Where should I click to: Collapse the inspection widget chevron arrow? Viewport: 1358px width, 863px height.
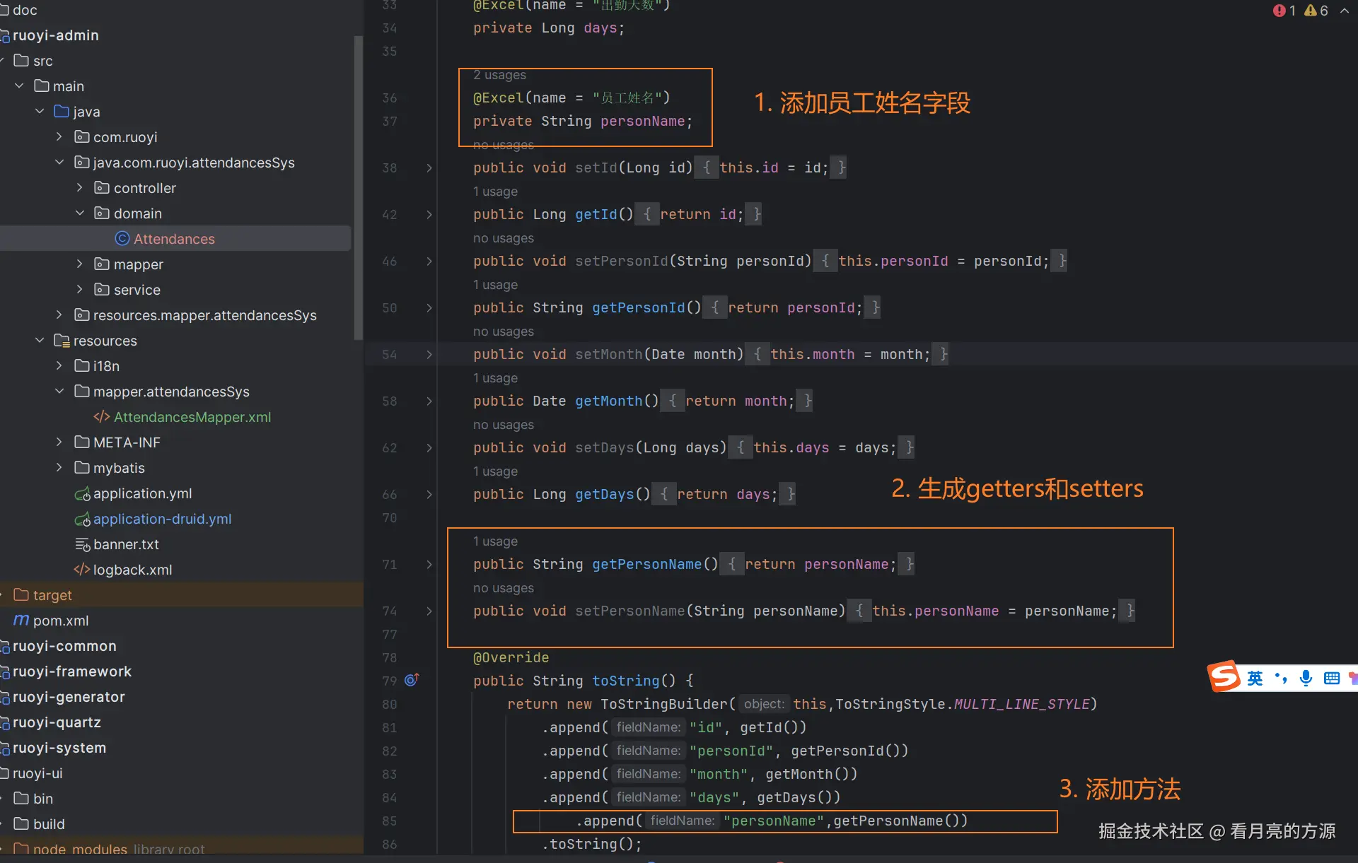[1344, 11]
